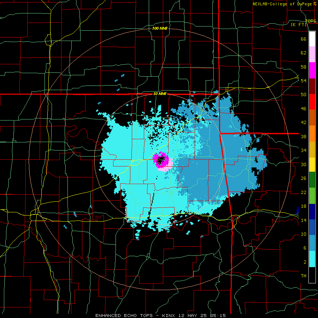Click the "50" legend value

point(304,95)
